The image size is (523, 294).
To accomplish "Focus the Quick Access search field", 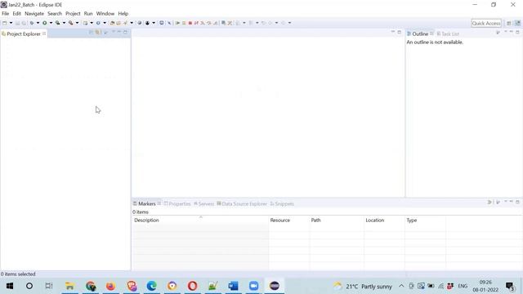I will coord(486,24).
